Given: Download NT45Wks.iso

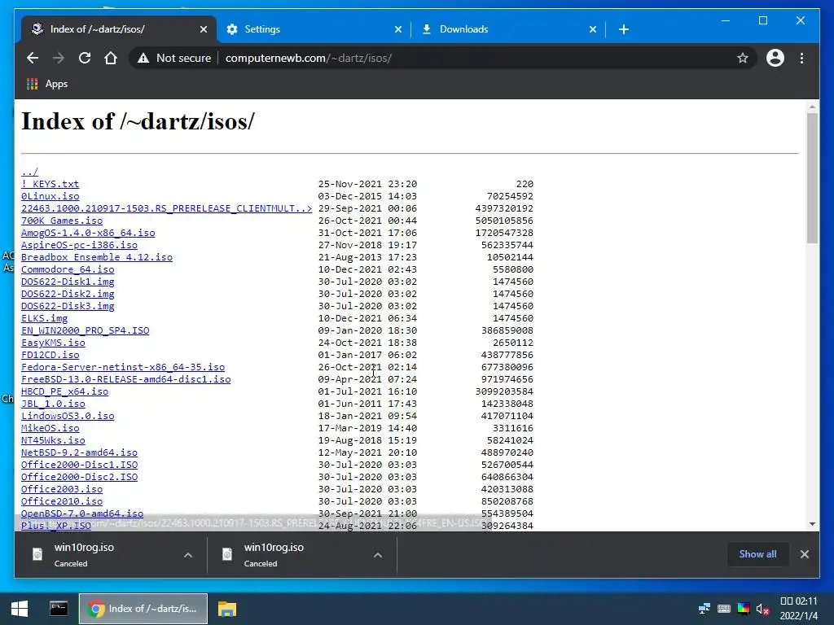Looking at the screenshot, I should point(53,440).
